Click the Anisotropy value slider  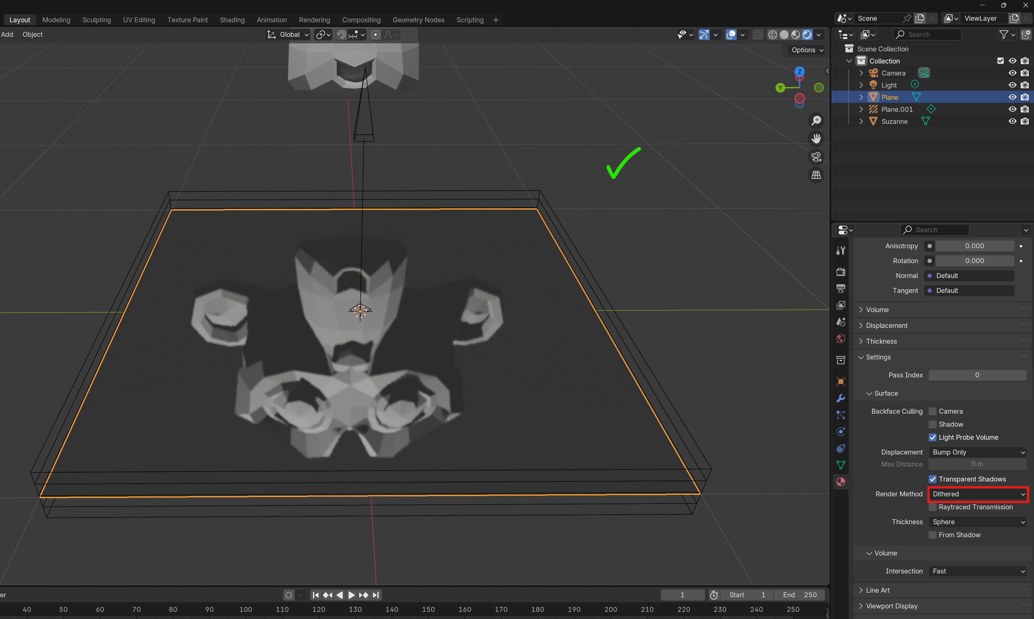974,246
